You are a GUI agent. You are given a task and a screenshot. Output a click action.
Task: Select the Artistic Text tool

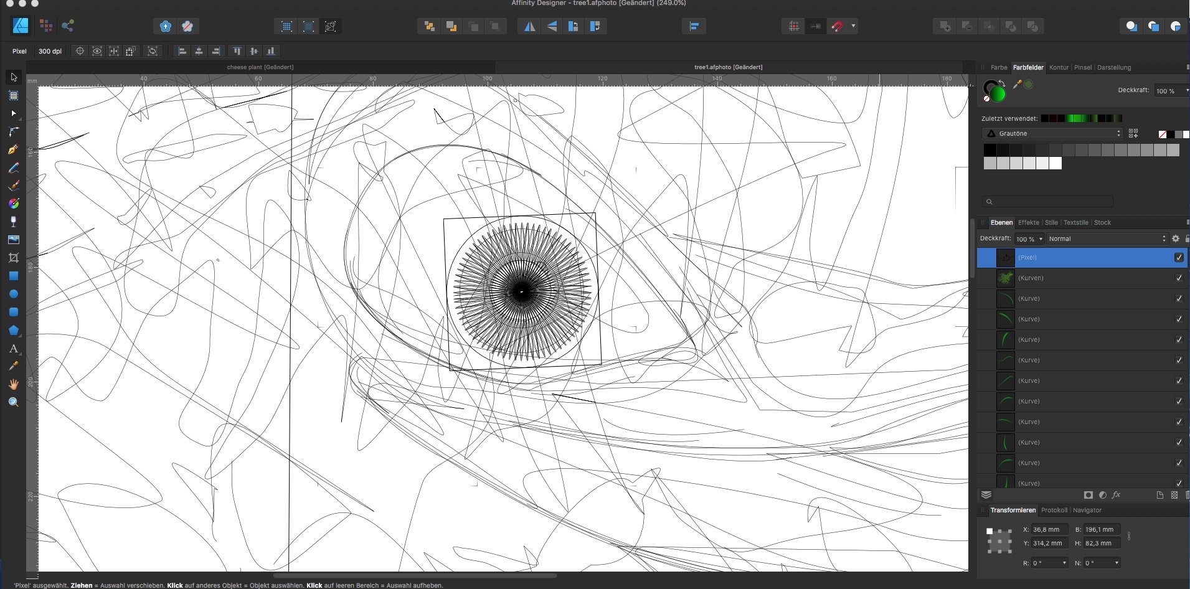(x=14, y=349)
